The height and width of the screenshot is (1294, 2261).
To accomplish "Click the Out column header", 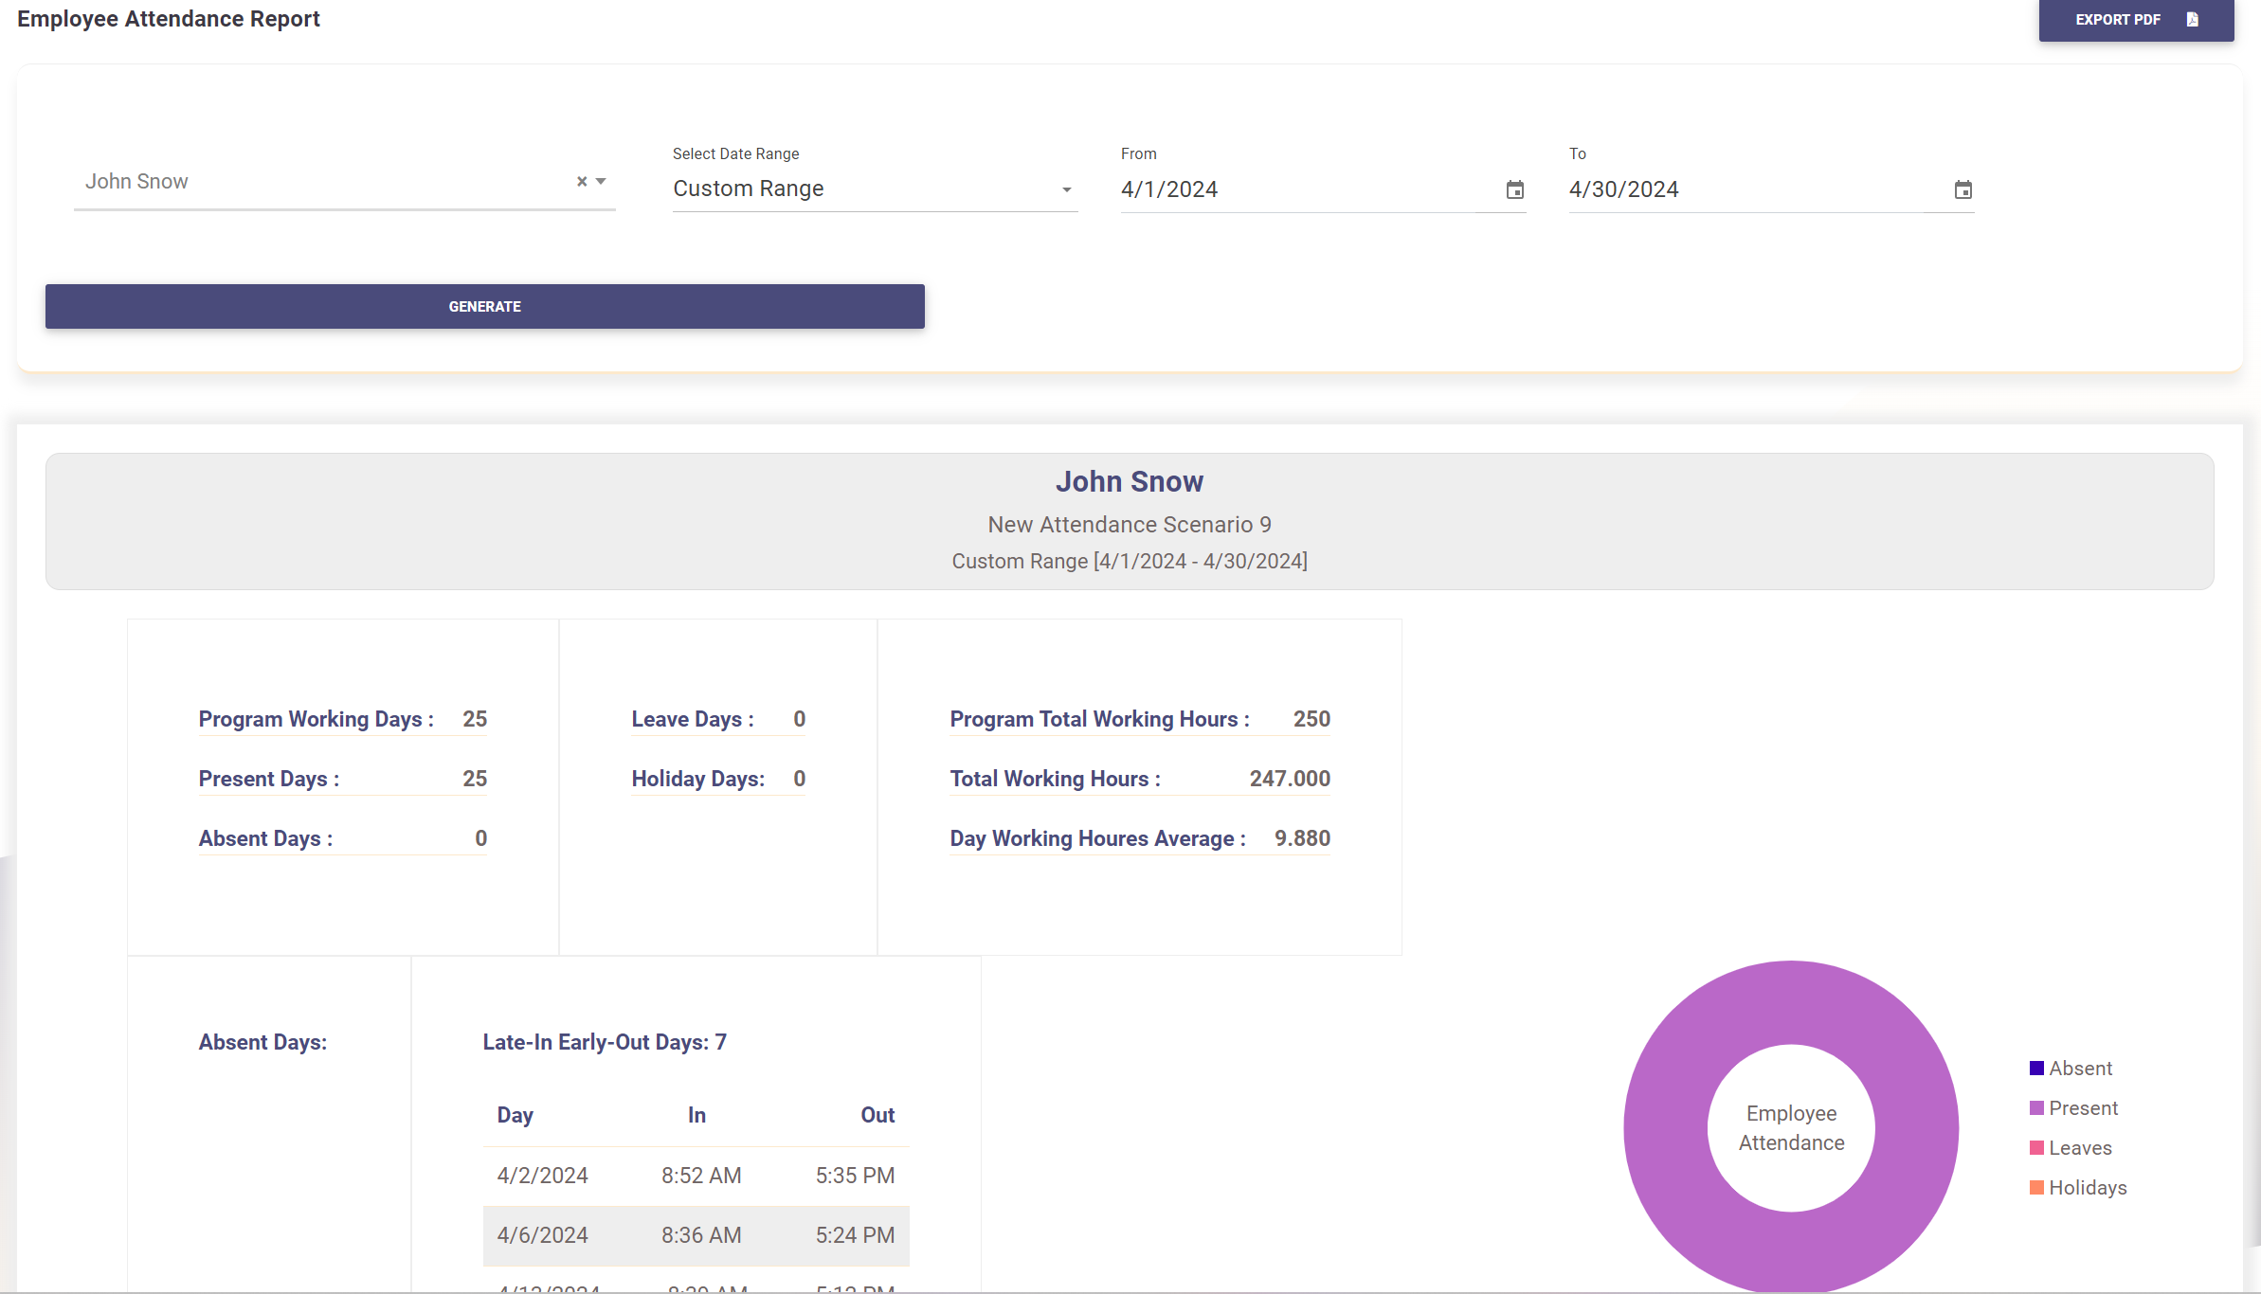I will coord(877,1115).
